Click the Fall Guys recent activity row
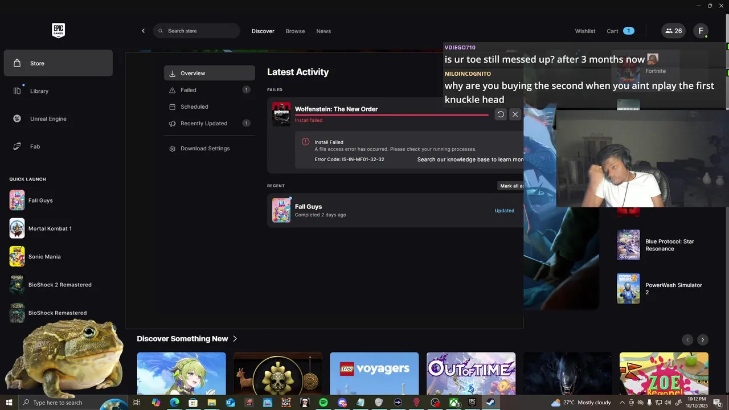This screenshot has height=410, width=729. pos(395,210)
